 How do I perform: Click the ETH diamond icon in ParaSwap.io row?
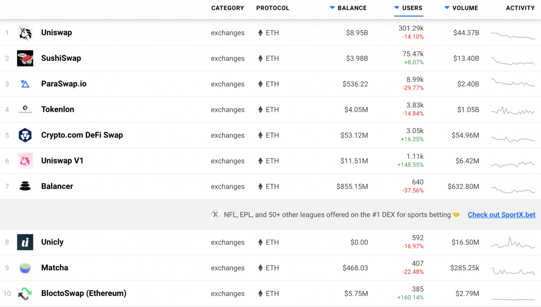[261, 84]
